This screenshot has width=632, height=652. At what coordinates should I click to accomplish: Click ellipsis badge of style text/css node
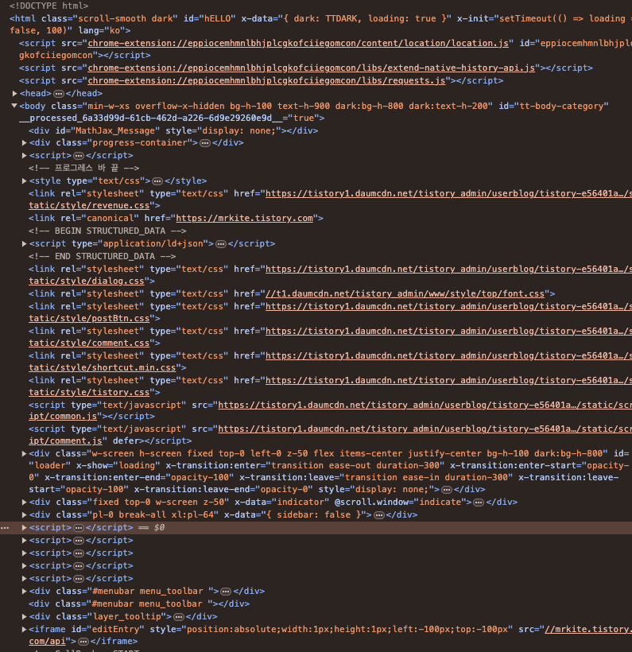coord(157,181)
